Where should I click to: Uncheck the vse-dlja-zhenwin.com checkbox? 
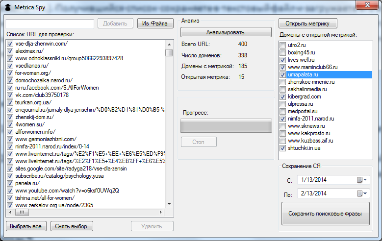(x=10, y=44)
